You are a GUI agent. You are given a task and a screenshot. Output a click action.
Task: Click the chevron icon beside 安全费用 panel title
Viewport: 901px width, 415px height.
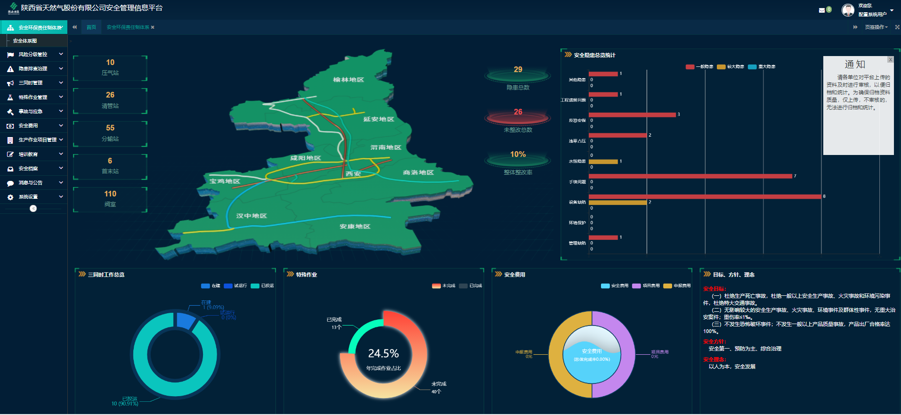point(498,274)
